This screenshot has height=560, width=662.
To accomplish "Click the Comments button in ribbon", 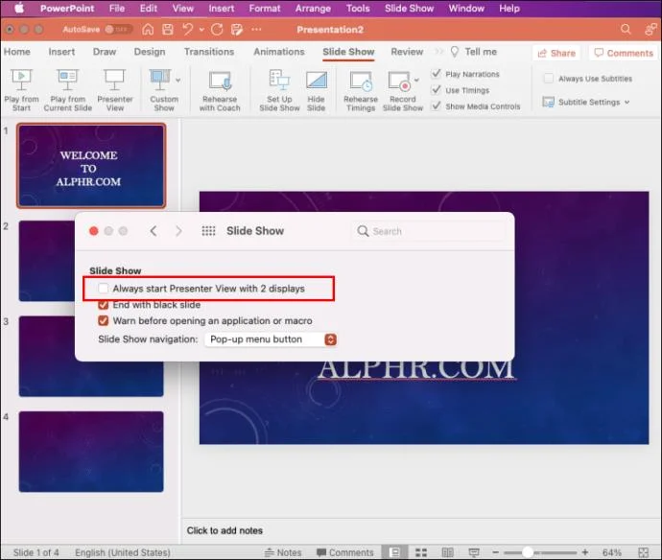I will pyautogui.click(x=624, y=53).
